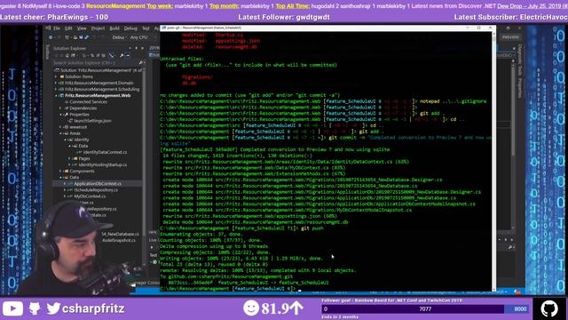Click the Solution Explorer properties wrench icon
Screen dimensions: 568x320
pyautogui.click(x=122, y=55)
